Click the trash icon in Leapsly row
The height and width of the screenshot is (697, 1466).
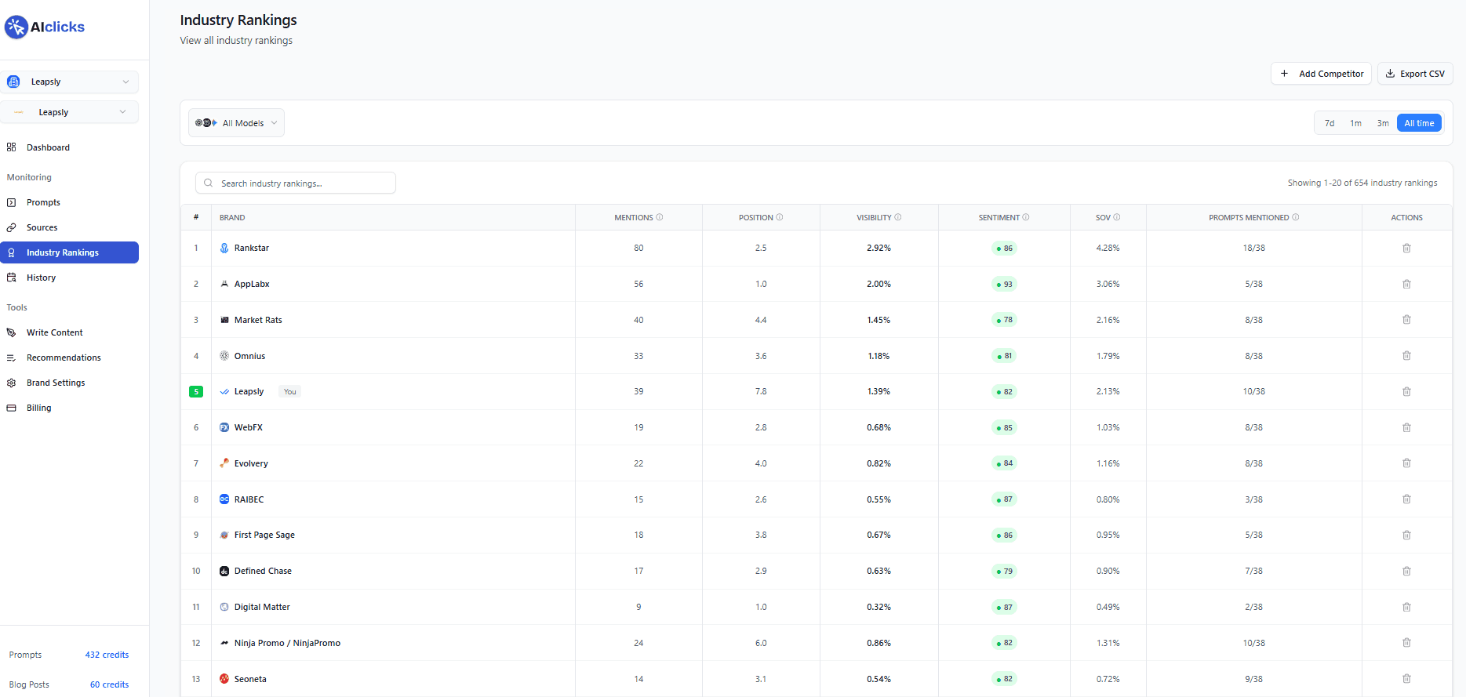[x=1406, y=391]
